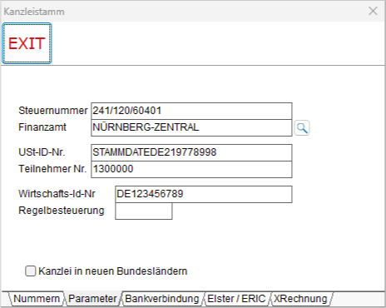Go to the Bankverbindung tab
This screenshot has height=308, width=386.
tap(162, 299)
